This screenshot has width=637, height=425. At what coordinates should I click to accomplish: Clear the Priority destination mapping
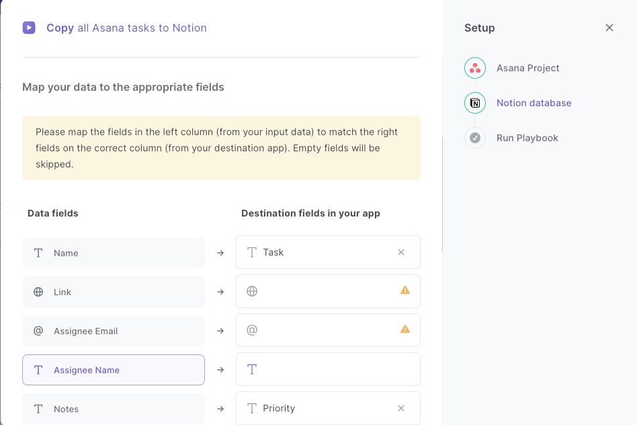(x=401, y=408)
